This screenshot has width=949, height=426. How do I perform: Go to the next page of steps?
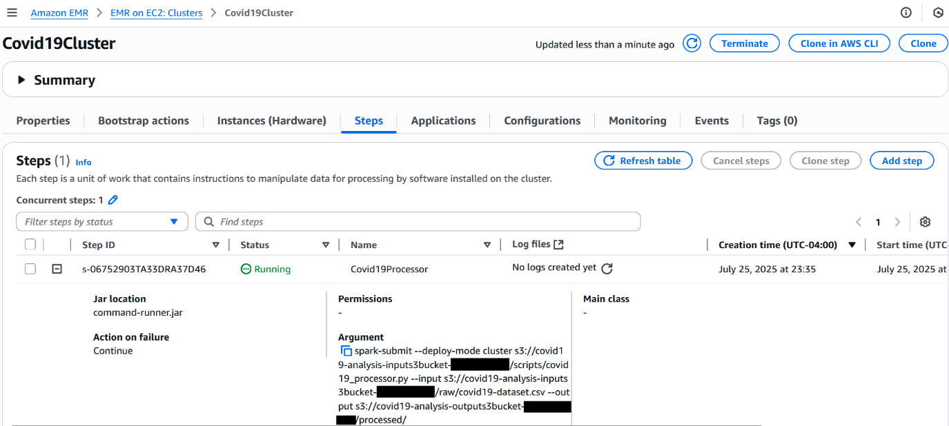(x=897, y=222)
